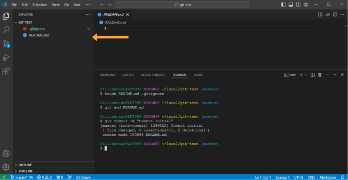Open Manage gear icon
Screen dimensions: 348x180
click(6, 167)
